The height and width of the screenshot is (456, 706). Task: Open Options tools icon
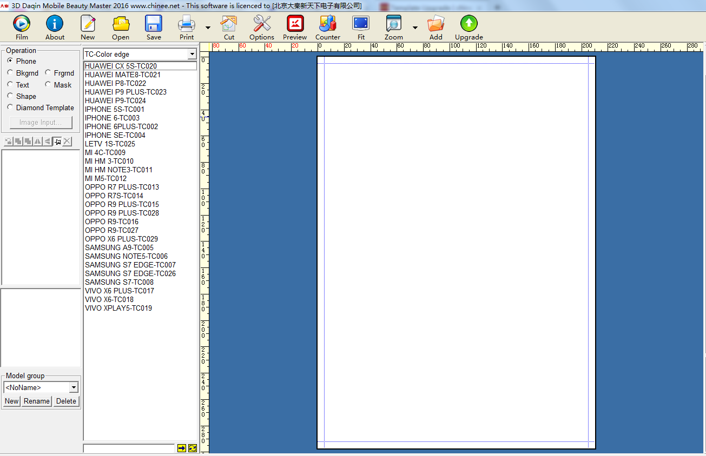point(262,24)
